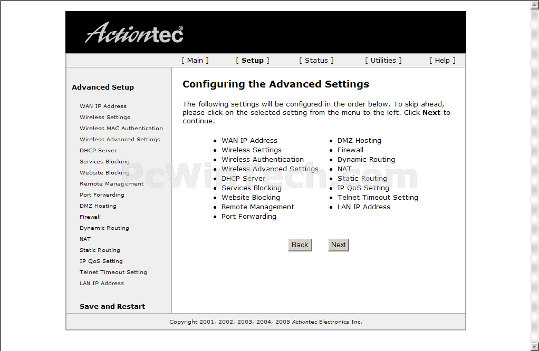Click 'Services Blocking' bullet item
The image size is (539, 351).
(x=251, y=188)
